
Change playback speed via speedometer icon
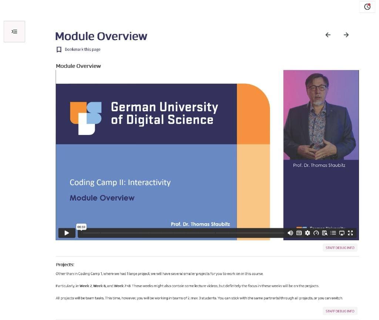pos(316,233)
